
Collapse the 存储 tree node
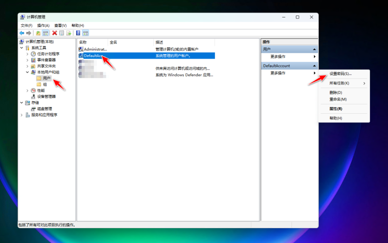tap(22, 103)
